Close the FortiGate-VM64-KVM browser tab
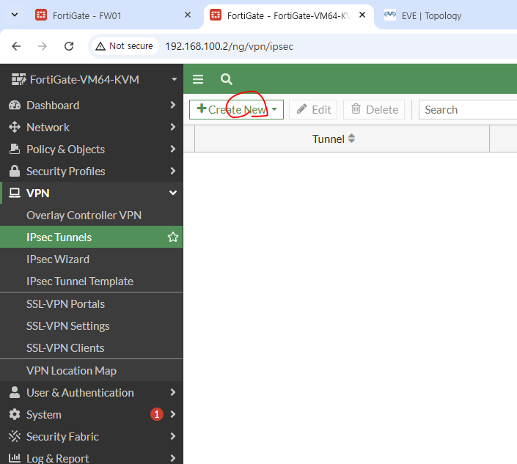517x464 pixels. [362, 15]
